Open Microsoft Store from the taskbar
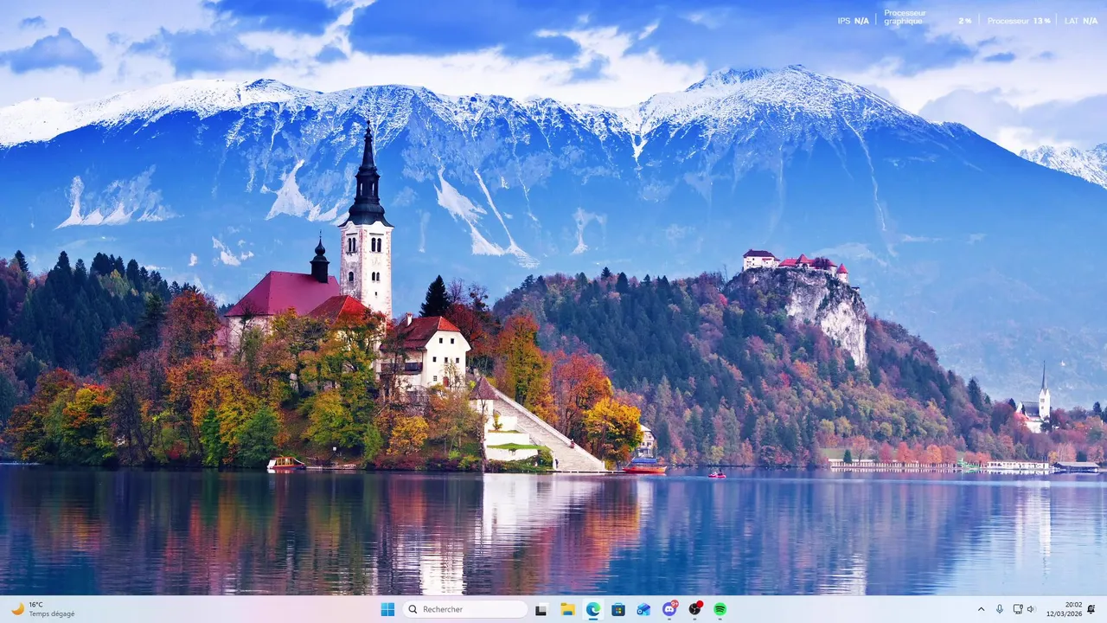1107x623 pixels. point(618,609)
